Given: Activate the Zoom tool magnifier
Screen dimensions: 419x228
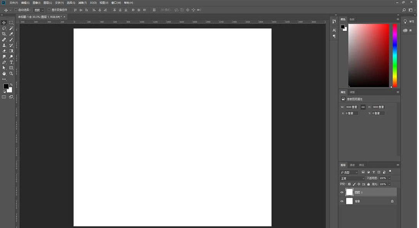Looking at the screenshot, I should [x=11, y=73].
